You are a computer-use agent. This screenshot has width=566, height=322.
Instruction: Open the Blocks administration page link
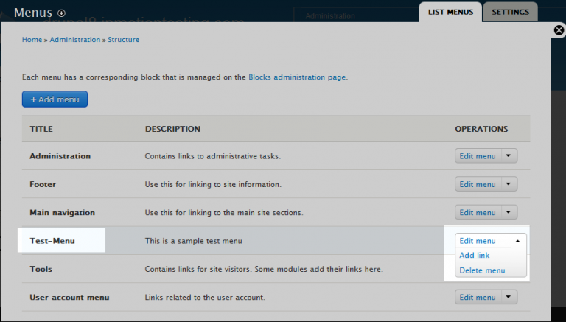(297, 77)
